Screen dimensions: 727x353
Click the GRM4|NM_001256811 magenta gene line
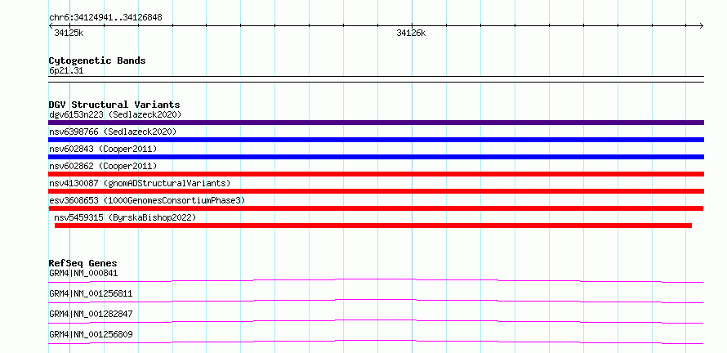pos(376,301)
